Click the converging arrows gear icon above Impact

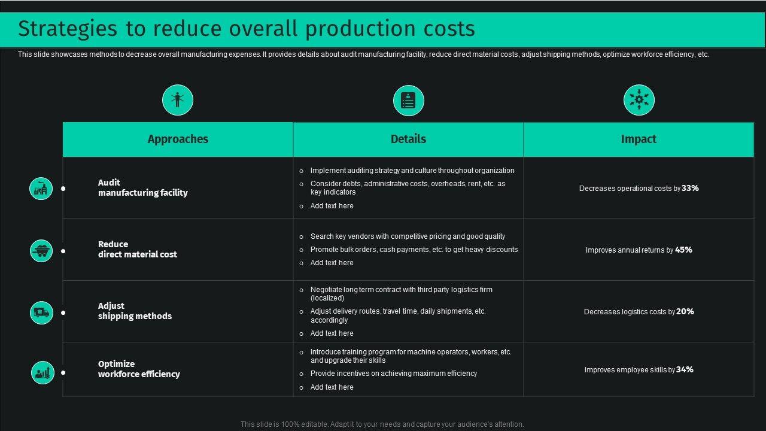pyautogui.click(x=639, y=100)
